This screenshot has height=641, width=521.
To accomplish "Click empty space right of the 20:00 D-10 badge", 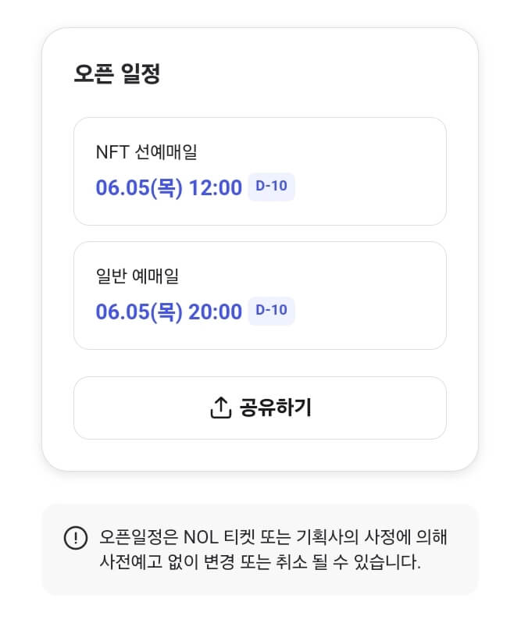I will [x=367, y=312].
